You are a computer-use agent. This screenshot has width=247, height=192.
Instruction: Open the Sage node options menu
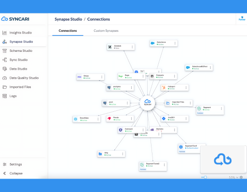click(143, 76)
